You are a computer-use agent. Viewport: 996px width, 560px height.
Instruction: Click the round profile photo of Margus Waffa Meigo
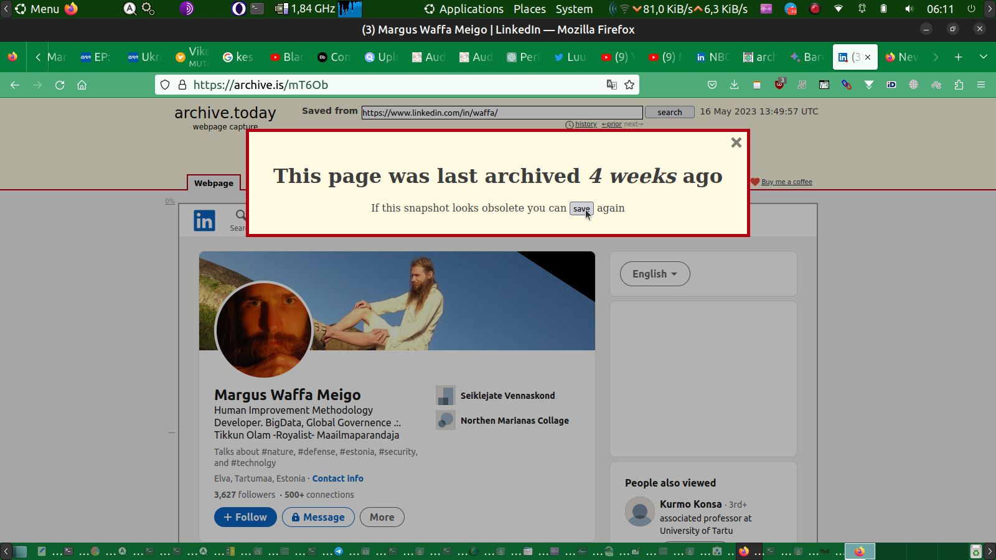point(264,330)
